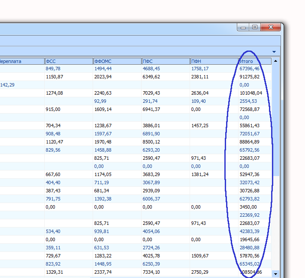The height and width of the screenshot is (278, 305).
Task: Select Итого cell 101048,04
Action: click(255, 93)
